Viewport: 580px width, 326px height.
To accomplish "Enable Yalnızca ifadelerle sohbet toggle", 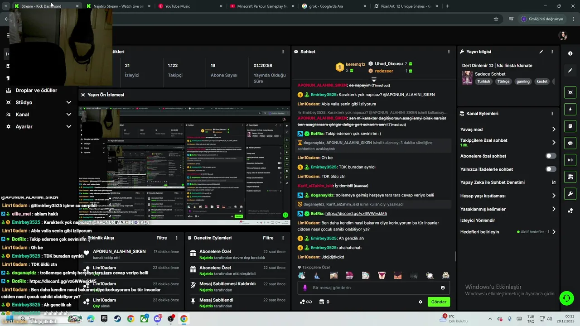I will [551, 169].
